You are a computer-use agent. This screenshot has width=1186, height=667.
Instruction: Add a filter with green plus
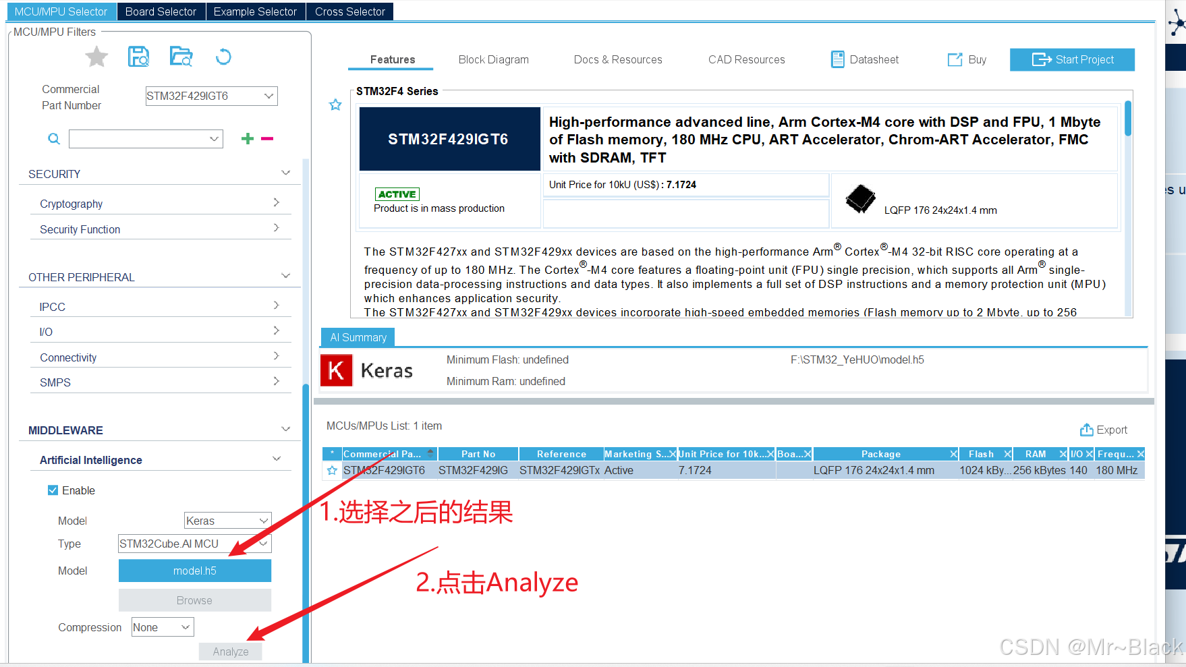248,138
